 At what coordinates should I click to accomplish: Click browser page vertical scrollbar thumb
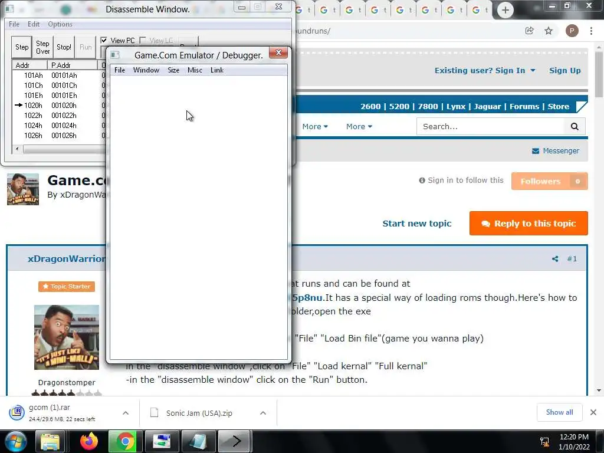click(599, 74)
